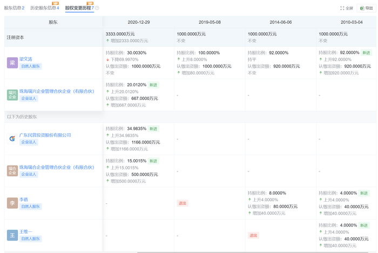This screenshot has height=253, width=378.
Task: Click date column header 2020-12-29
Action: [x=139, y=22]
